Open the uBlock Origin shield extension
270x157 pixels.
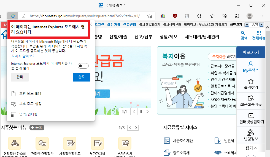point(175,16)
